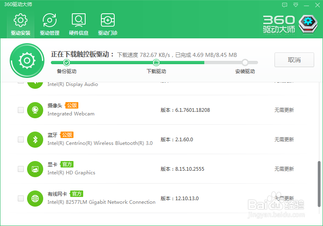Select Intel(R) Display Audio device name
The height and width of the screenshot is (226, 323).
click(x=73, y=84)
